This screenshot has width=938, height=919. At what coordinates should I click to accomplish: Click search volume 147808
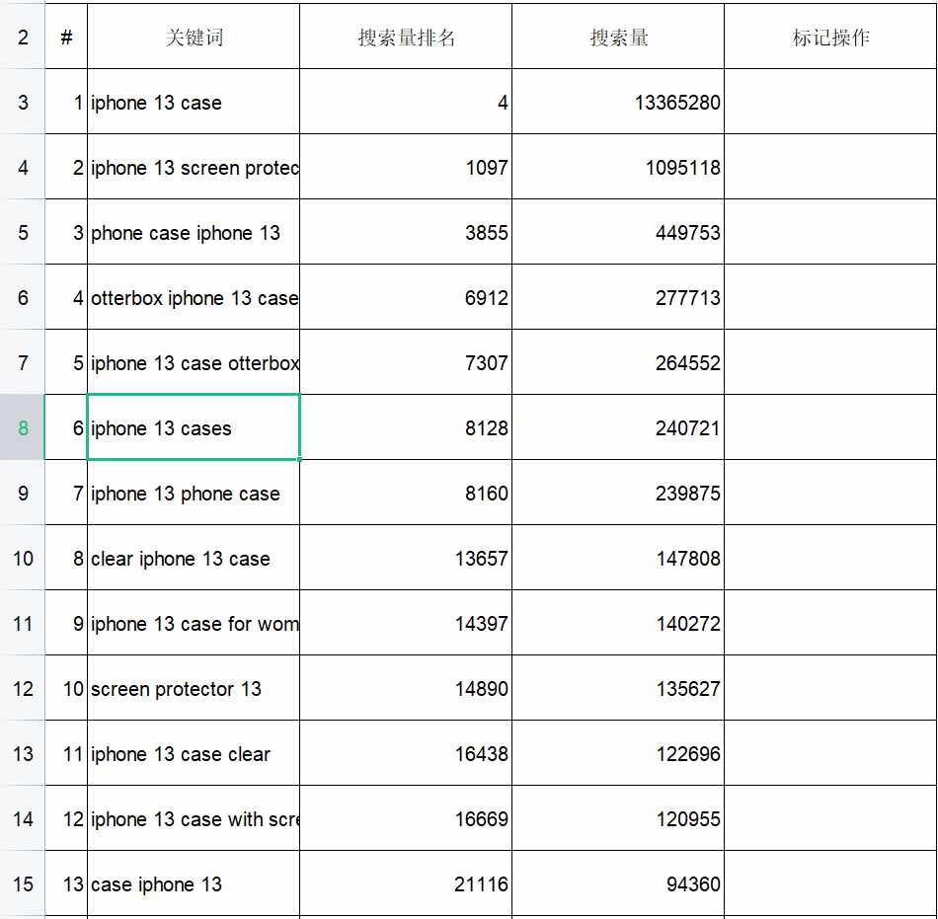pyautogui.click(x=618, y=558)
